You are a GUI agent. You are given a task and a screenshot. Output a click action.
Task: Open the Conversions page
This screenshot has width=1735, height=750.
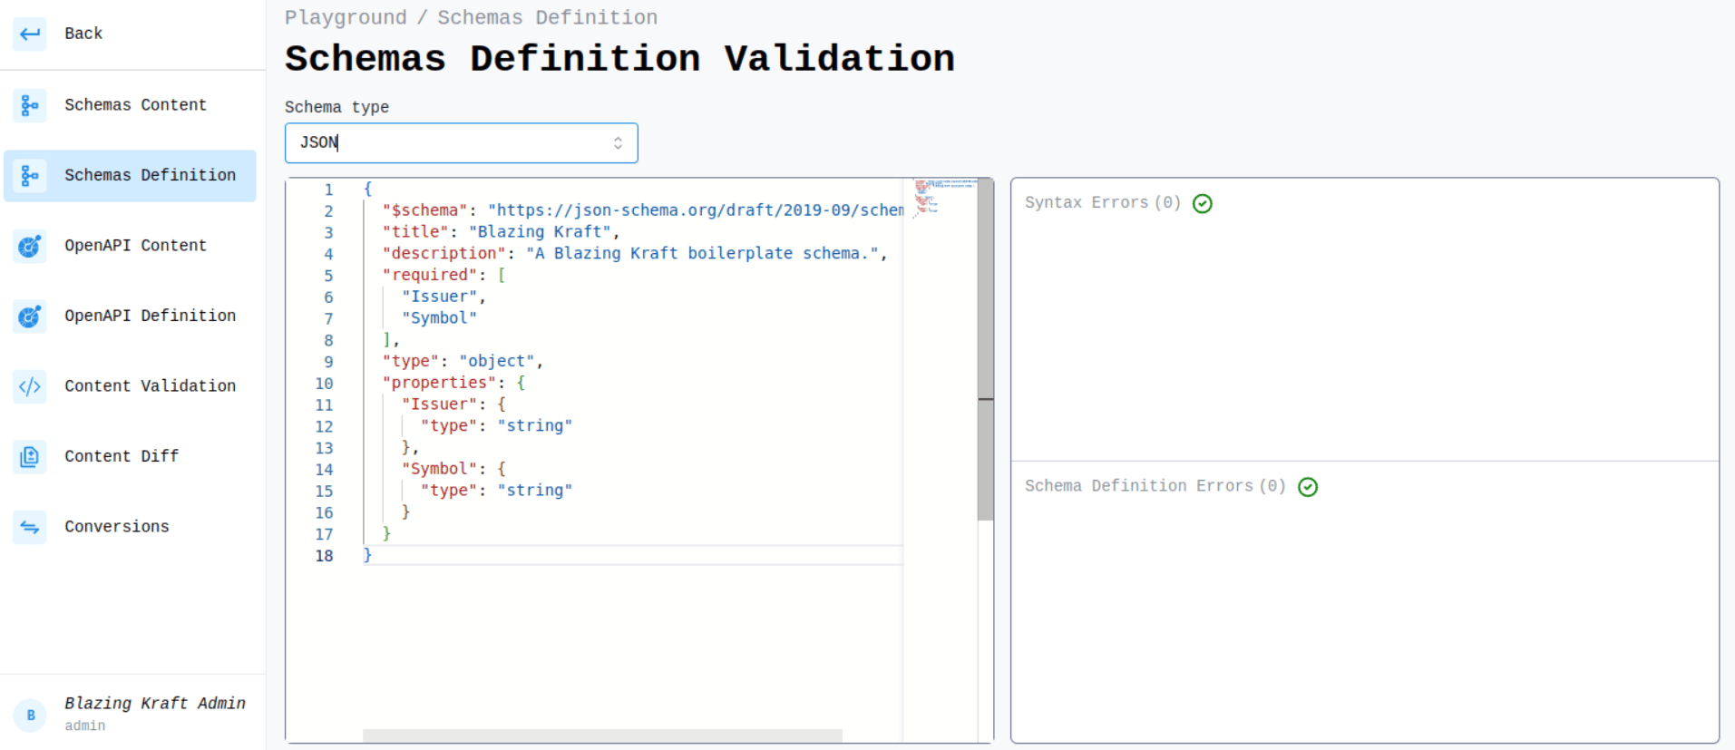click(130, 527)
